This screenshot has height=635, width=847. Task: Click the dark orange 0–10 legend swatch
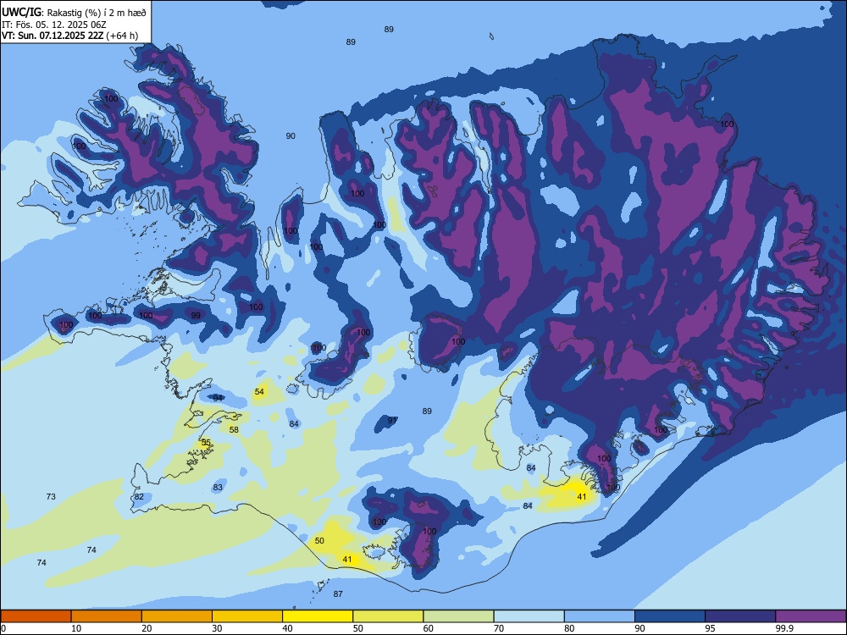click(36, 616)
